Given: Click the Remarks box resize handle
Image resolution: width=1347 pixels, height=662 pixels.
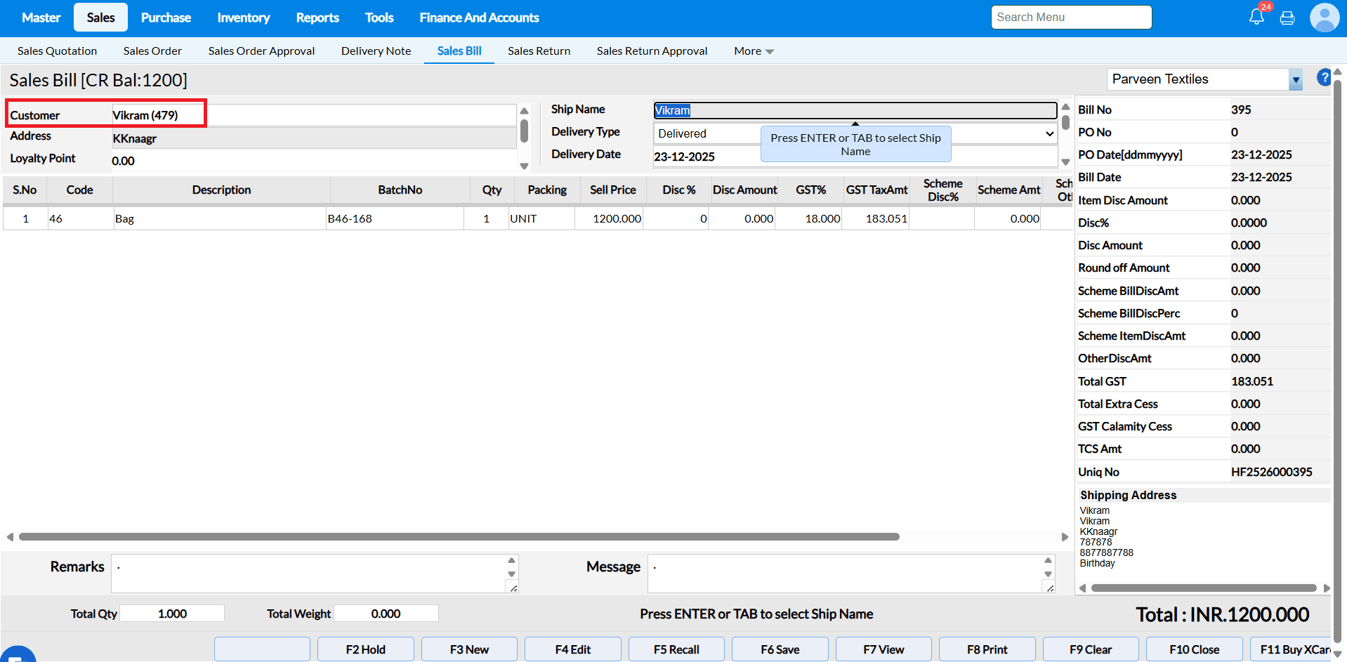Looking at the screenshot, I should click(513, 588).
